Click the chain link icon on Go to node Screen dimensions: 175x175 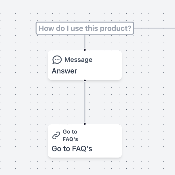tap(56, 135)
